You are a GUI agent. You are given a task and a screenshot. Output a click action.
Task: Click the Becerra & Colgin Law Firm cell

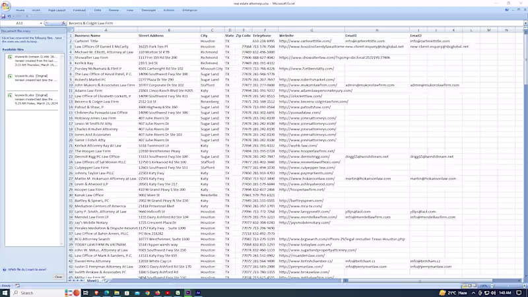point(106,102)
